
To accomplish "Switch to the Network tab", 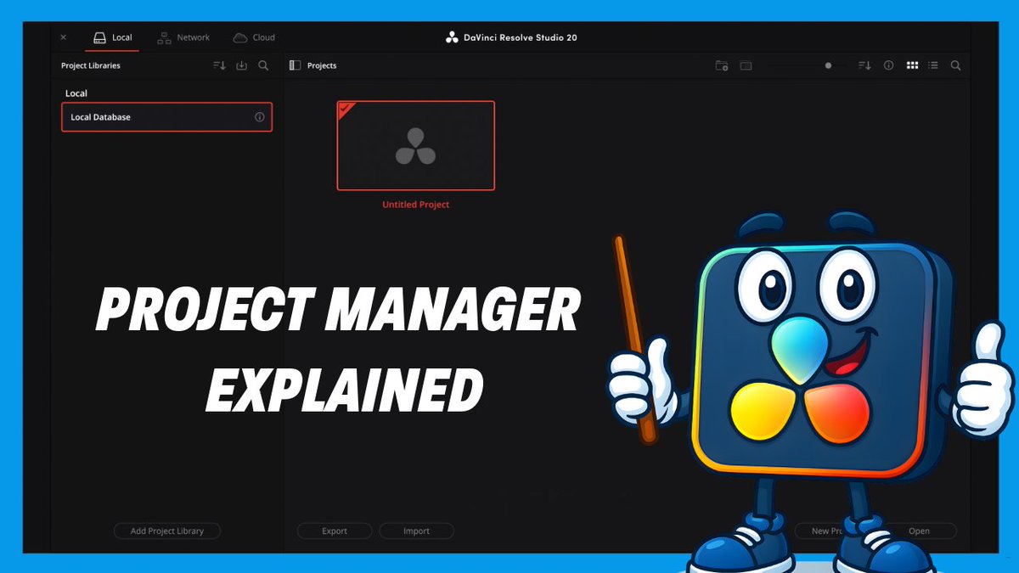I will point(183,37).
